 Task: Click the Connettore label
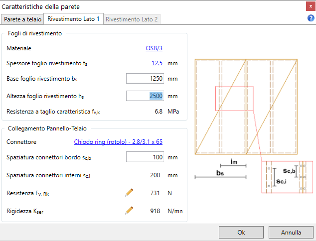(x=21, y=142)
